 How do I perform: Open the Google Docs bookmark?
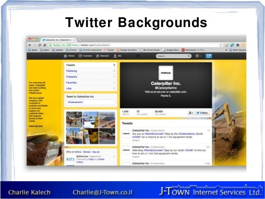pyautogui.click(x=171, y=50)
